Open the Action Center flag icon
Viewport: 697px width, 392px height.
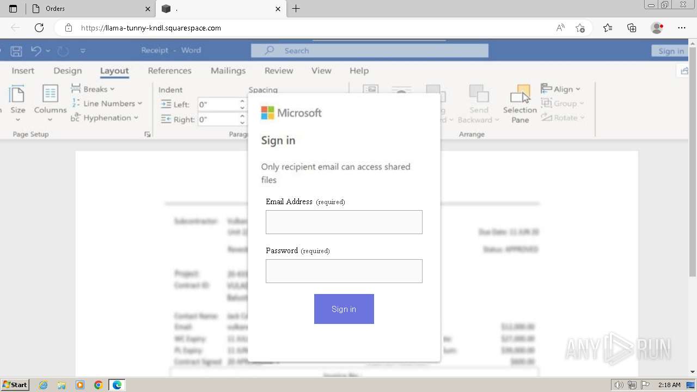click(645, 385)
